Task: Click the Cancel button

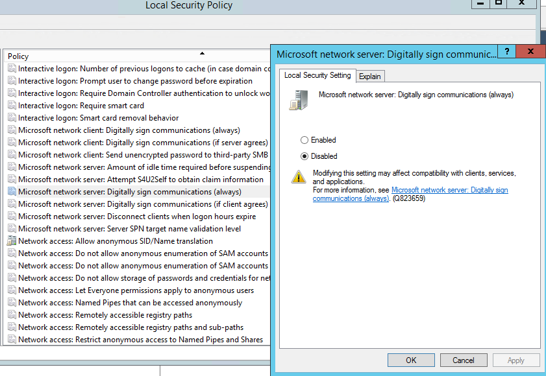Action: coord(463,360)
